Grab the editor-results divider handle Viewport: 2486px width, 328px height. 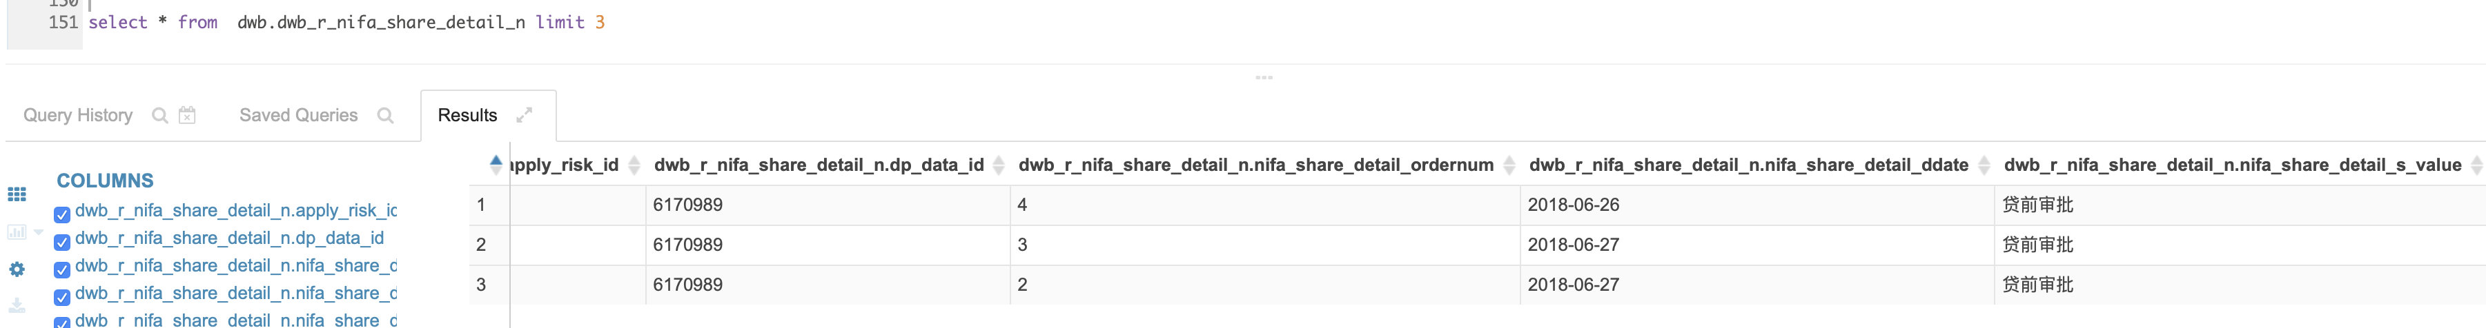click(x=1264, y=77)
